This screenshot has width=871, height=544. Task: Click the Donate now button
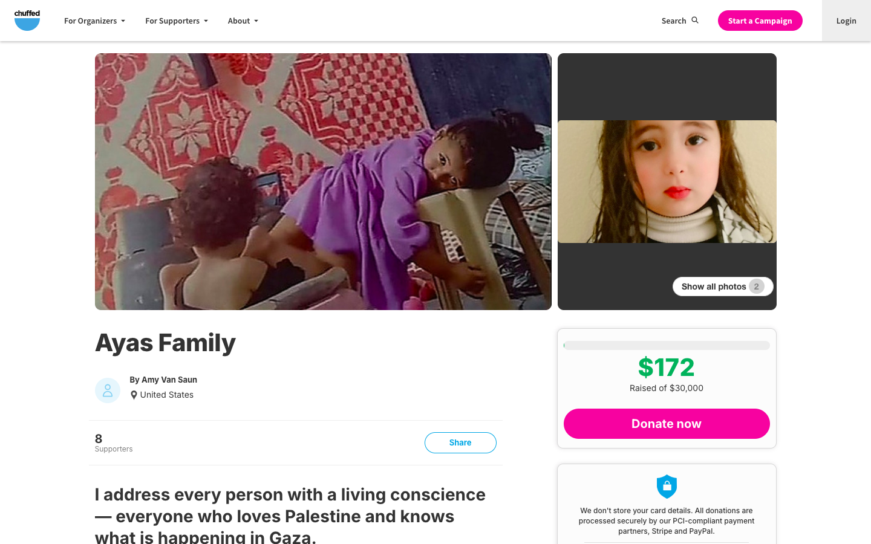tap(667, 424)
